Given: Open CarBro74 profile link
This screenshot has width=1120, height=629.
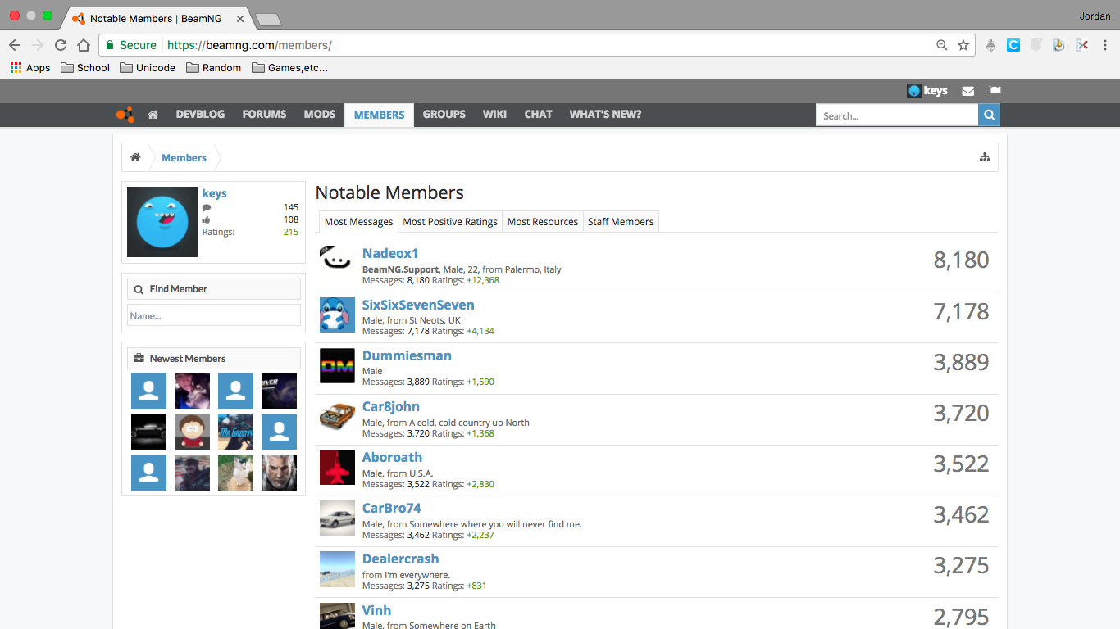Looking at the screenshot, I should [x=392, y=508].
